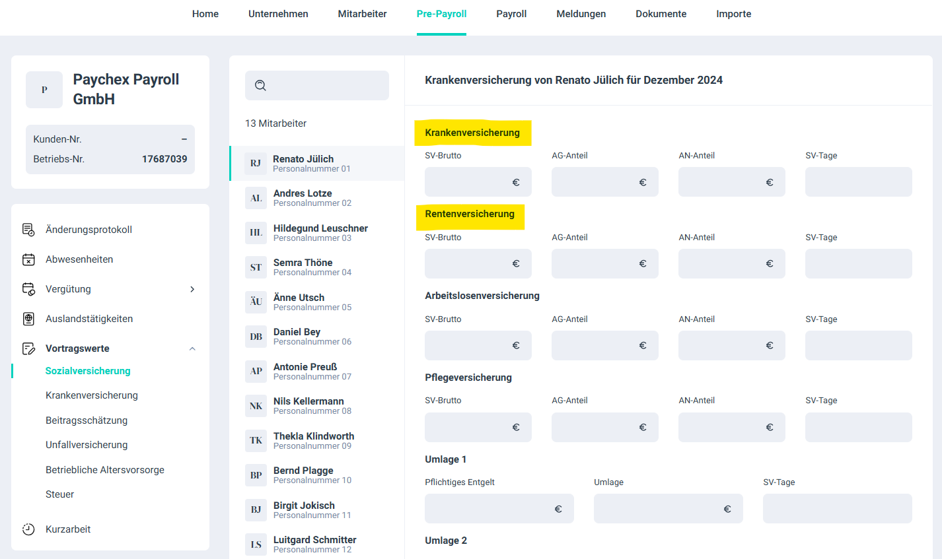Switch to the Mitarbeiter tab
The height and width of the screenshot is (559, 942).
click(x=362, y=14)
